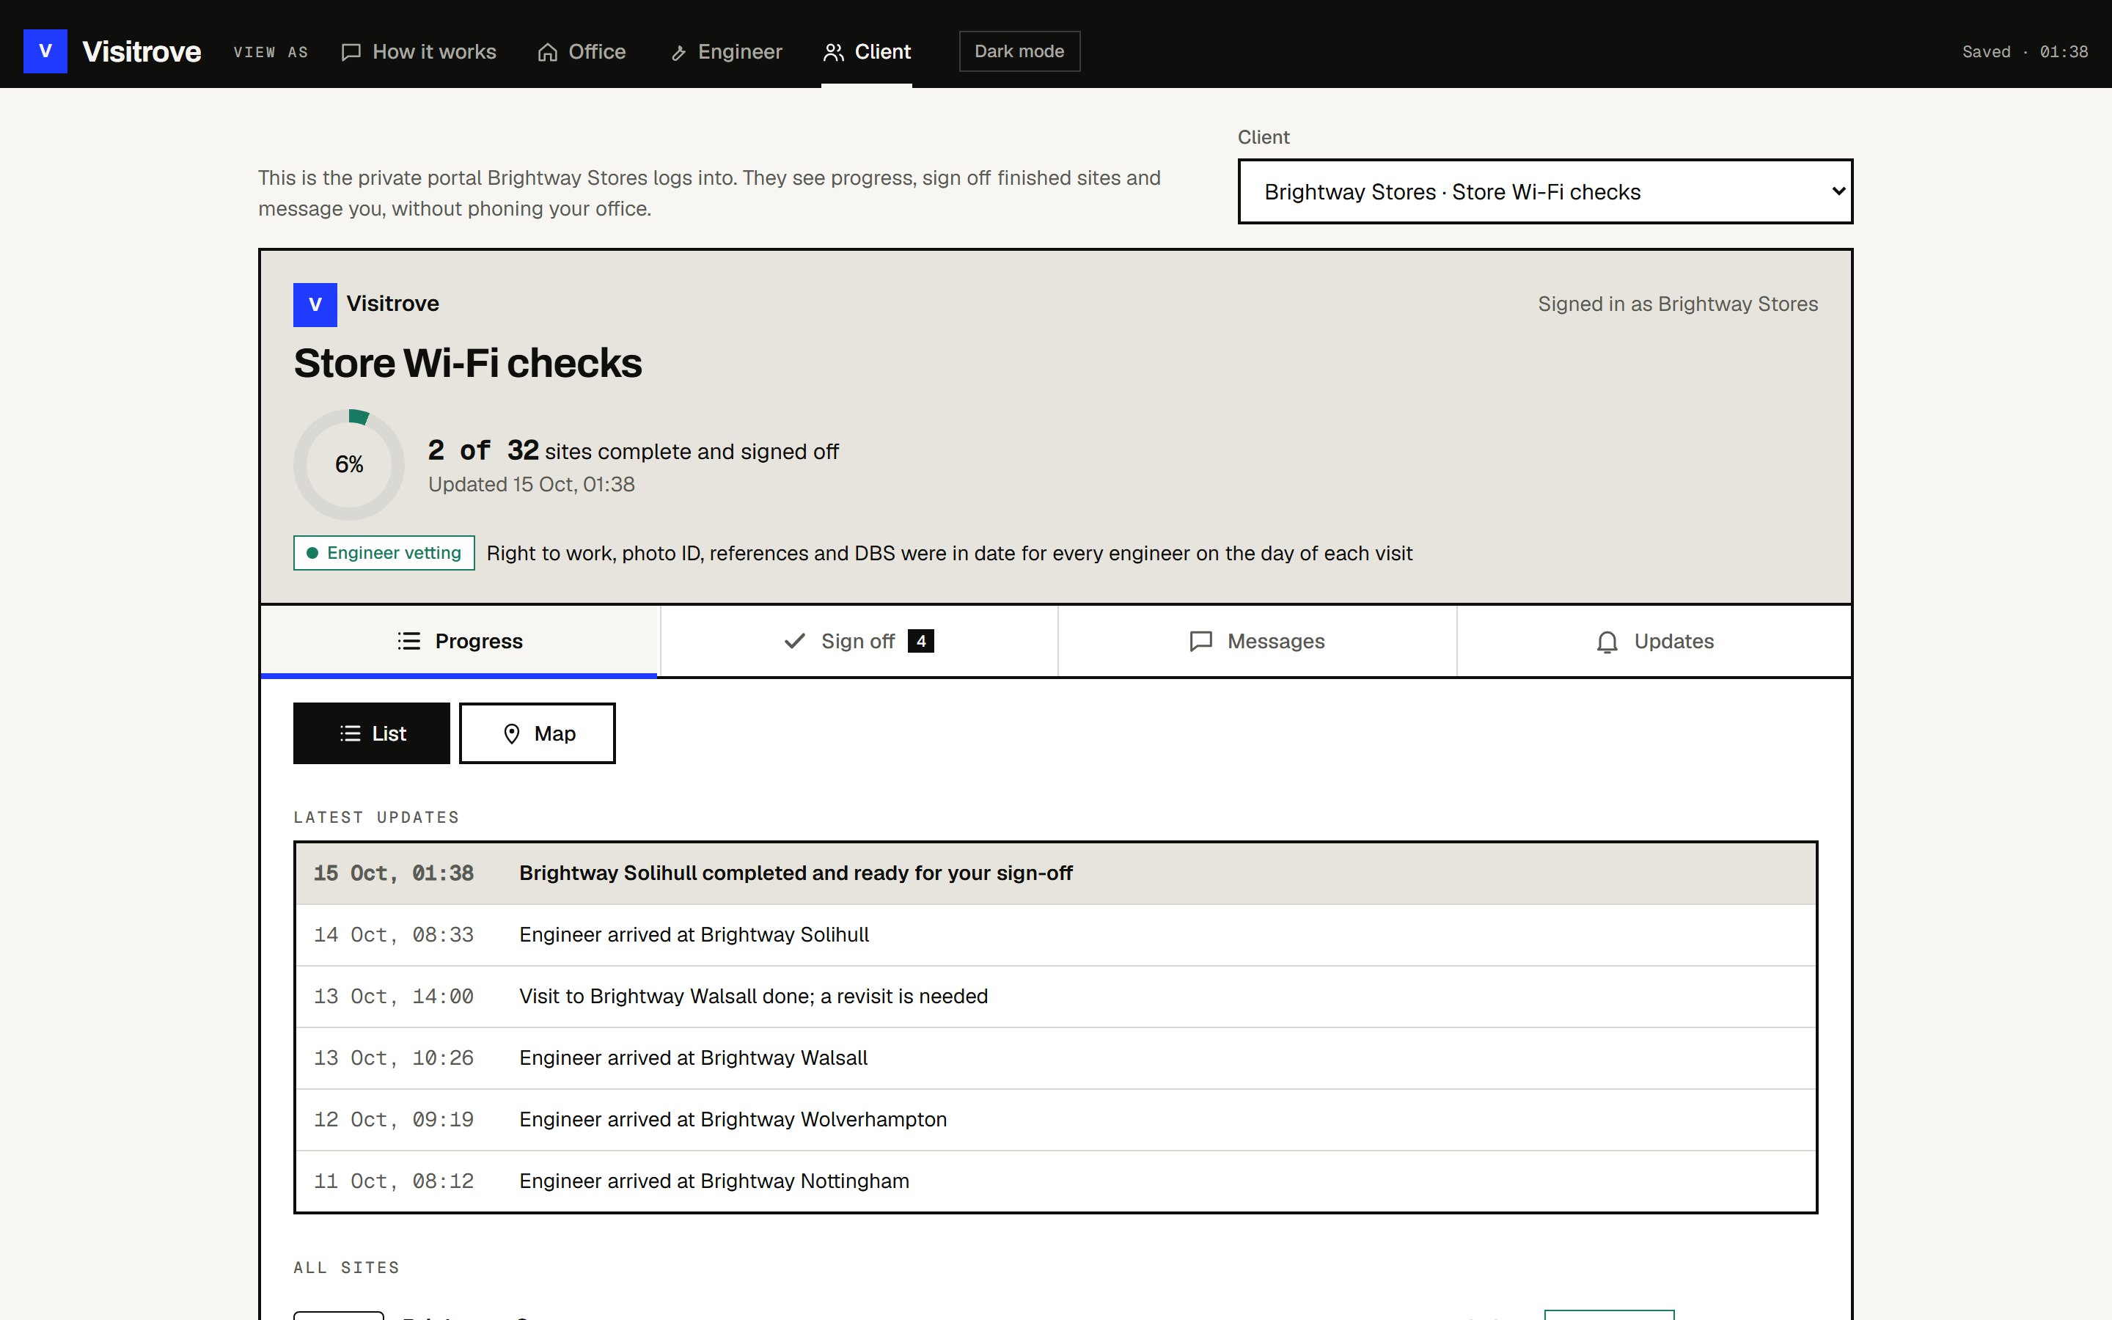Image resolution: width=2112 pixels, height=1320 pixels.
Task: Click the Store Wi-Fi checks heading
Action: 468,363
